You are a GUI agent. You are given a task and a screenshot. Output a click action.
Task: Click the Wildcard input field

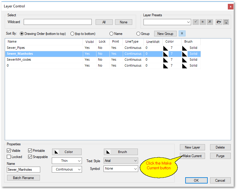click(x=58, y=22)
